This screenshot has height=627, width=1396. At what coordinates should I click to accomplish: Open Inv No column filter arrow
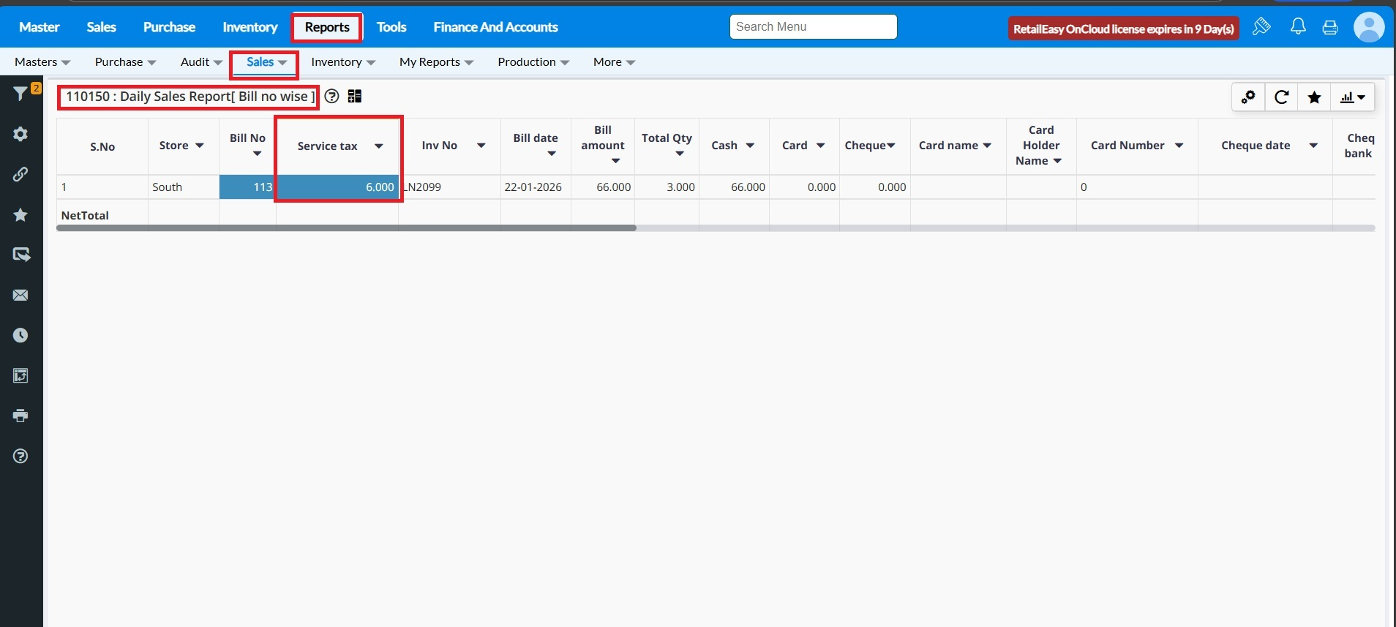point(481,146)
